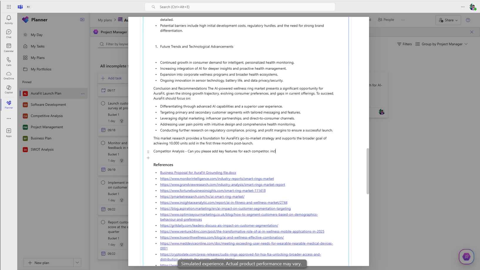Expand the Group by Project Manager dropdown
This screenshot has width=480, height=270.
(x=442, y=44)
